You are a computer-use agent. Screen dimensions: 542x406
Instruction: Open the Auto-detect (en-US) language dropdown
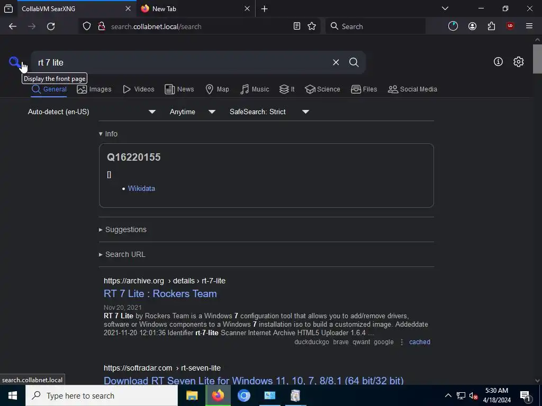(x=92, y=112)
